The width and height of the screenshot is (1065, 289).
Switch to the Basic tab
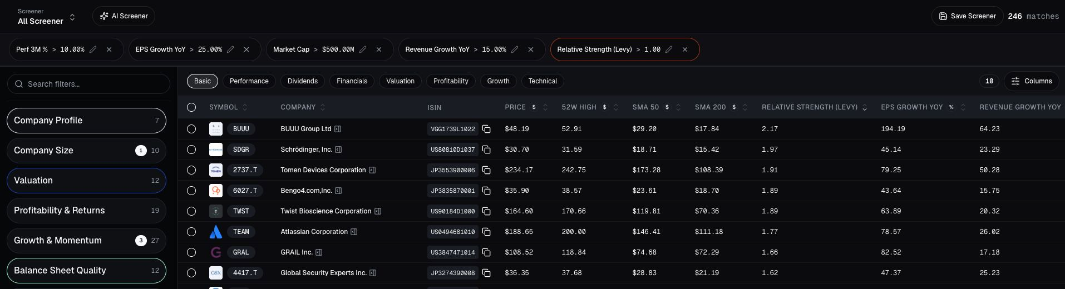tap(203, 81)
